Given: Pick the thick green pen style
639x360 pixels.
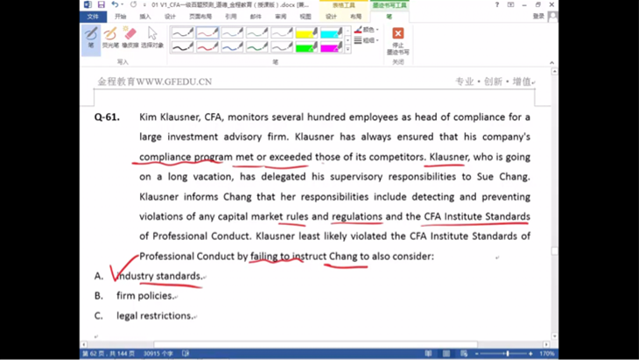Looking at the screenshot, I should tap(257, 47).
